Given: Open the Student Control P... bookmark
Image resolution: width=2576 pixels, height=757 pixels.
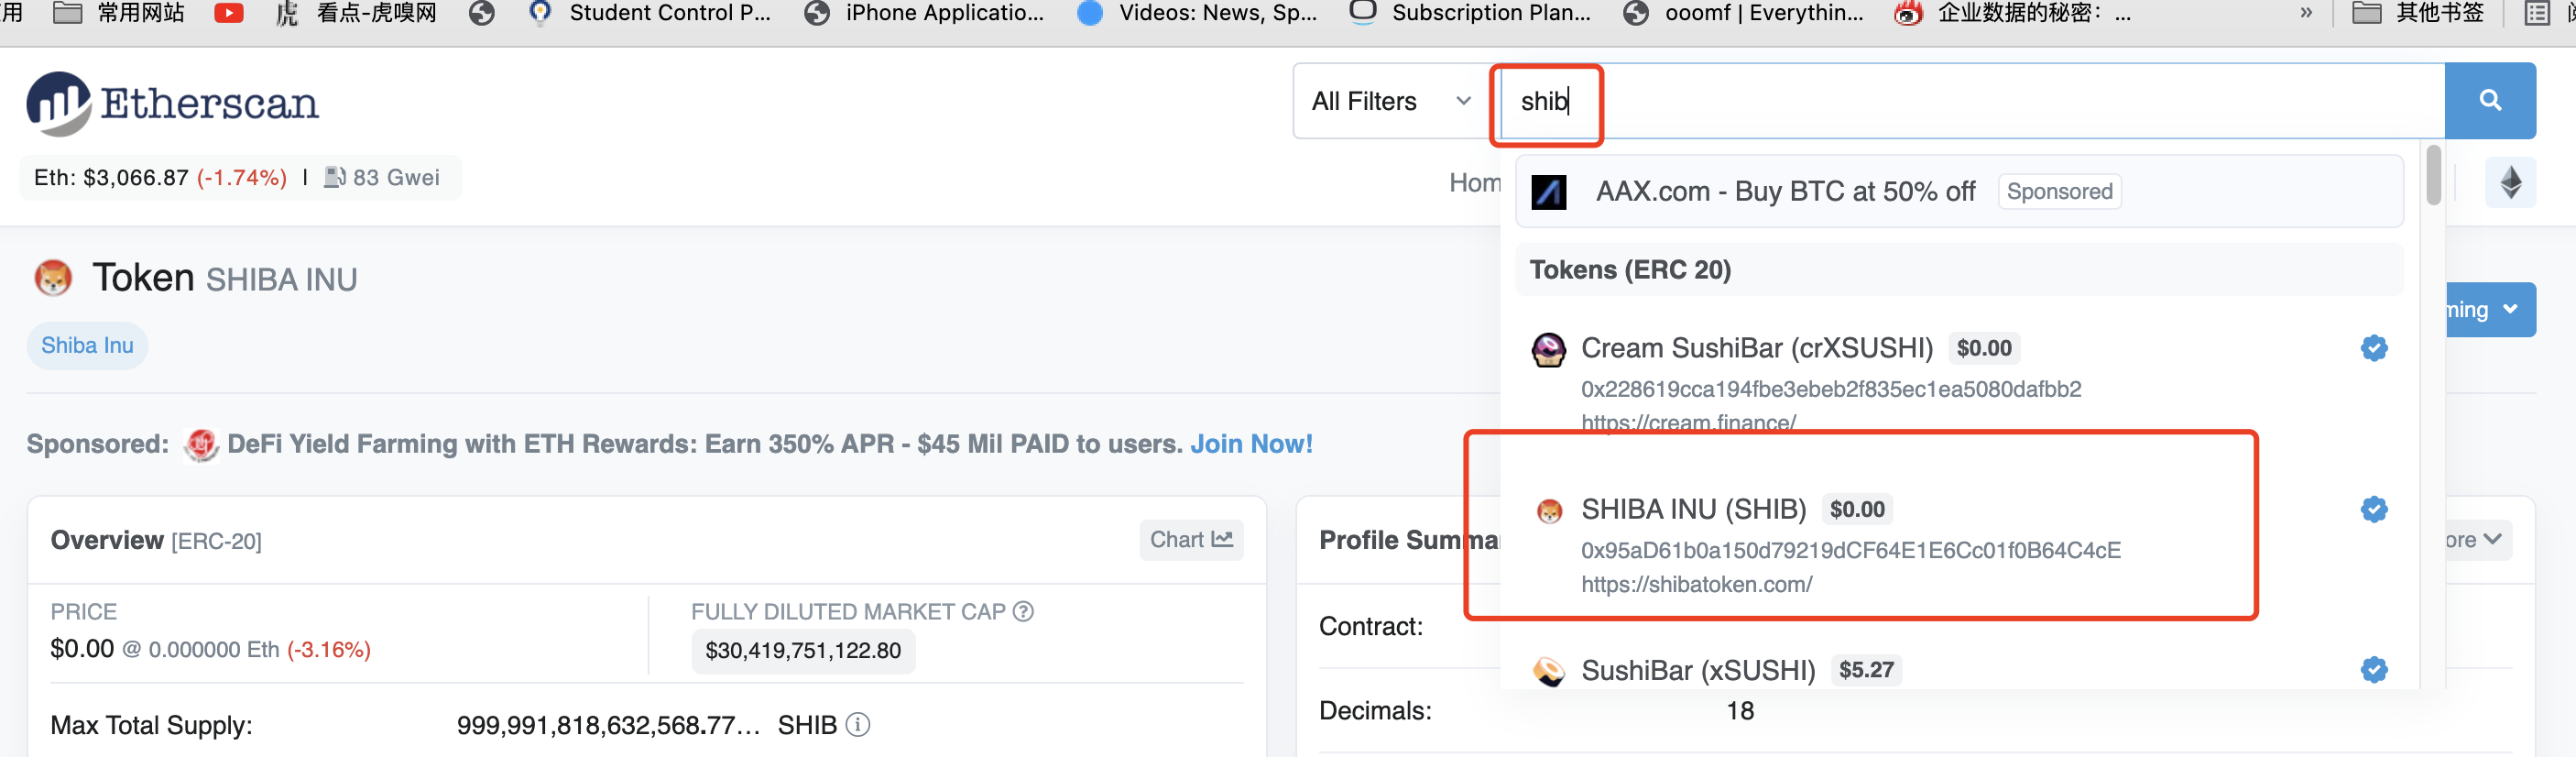Looking at the screenshot, I should pyautogui.click(x=652, y=13).
